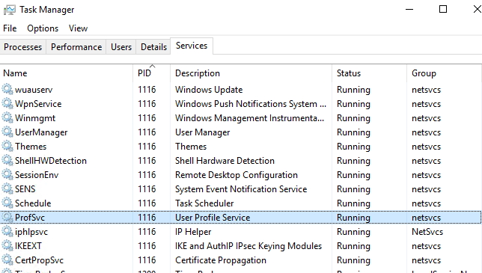Image resolution: width=482 pixels, height=273 pixels.
Task: Click the gear icon beside iphlpsvc
Action: pos(7,231)
